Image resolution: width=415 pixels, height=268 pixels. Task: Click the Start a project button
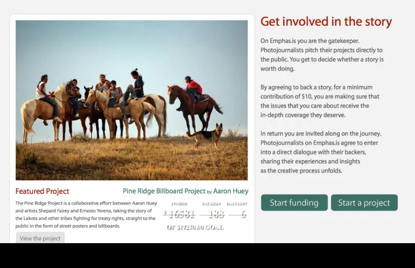(364, 203)
